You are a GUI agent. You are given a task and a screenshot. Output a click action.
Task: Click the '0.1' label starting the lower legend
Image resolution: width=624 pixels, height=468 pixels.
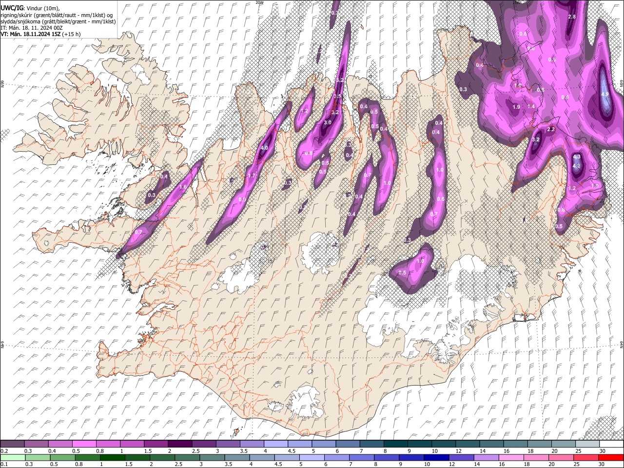pyautogui.click(x=4, y=465)
